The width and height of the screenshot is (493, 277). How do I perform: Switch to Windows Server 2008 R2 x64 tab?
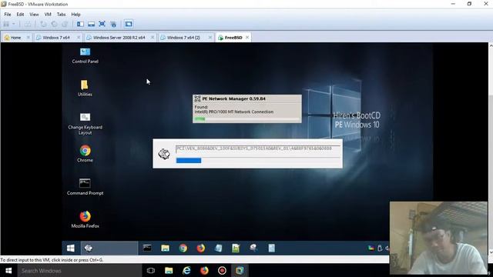(x=119, y=38)
